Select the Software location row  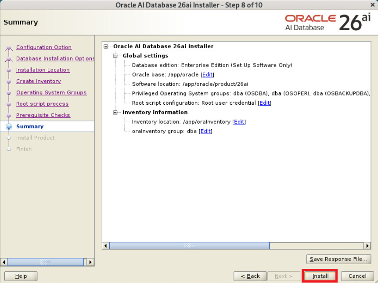(x=190, y=84)
